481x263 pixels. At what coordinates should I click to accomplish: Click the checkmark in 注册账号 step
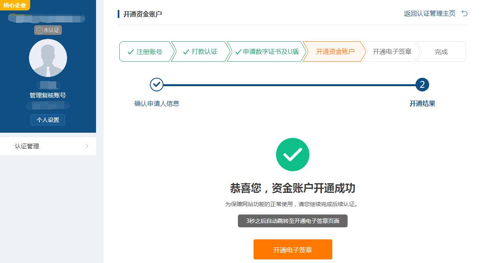point(131,52)
